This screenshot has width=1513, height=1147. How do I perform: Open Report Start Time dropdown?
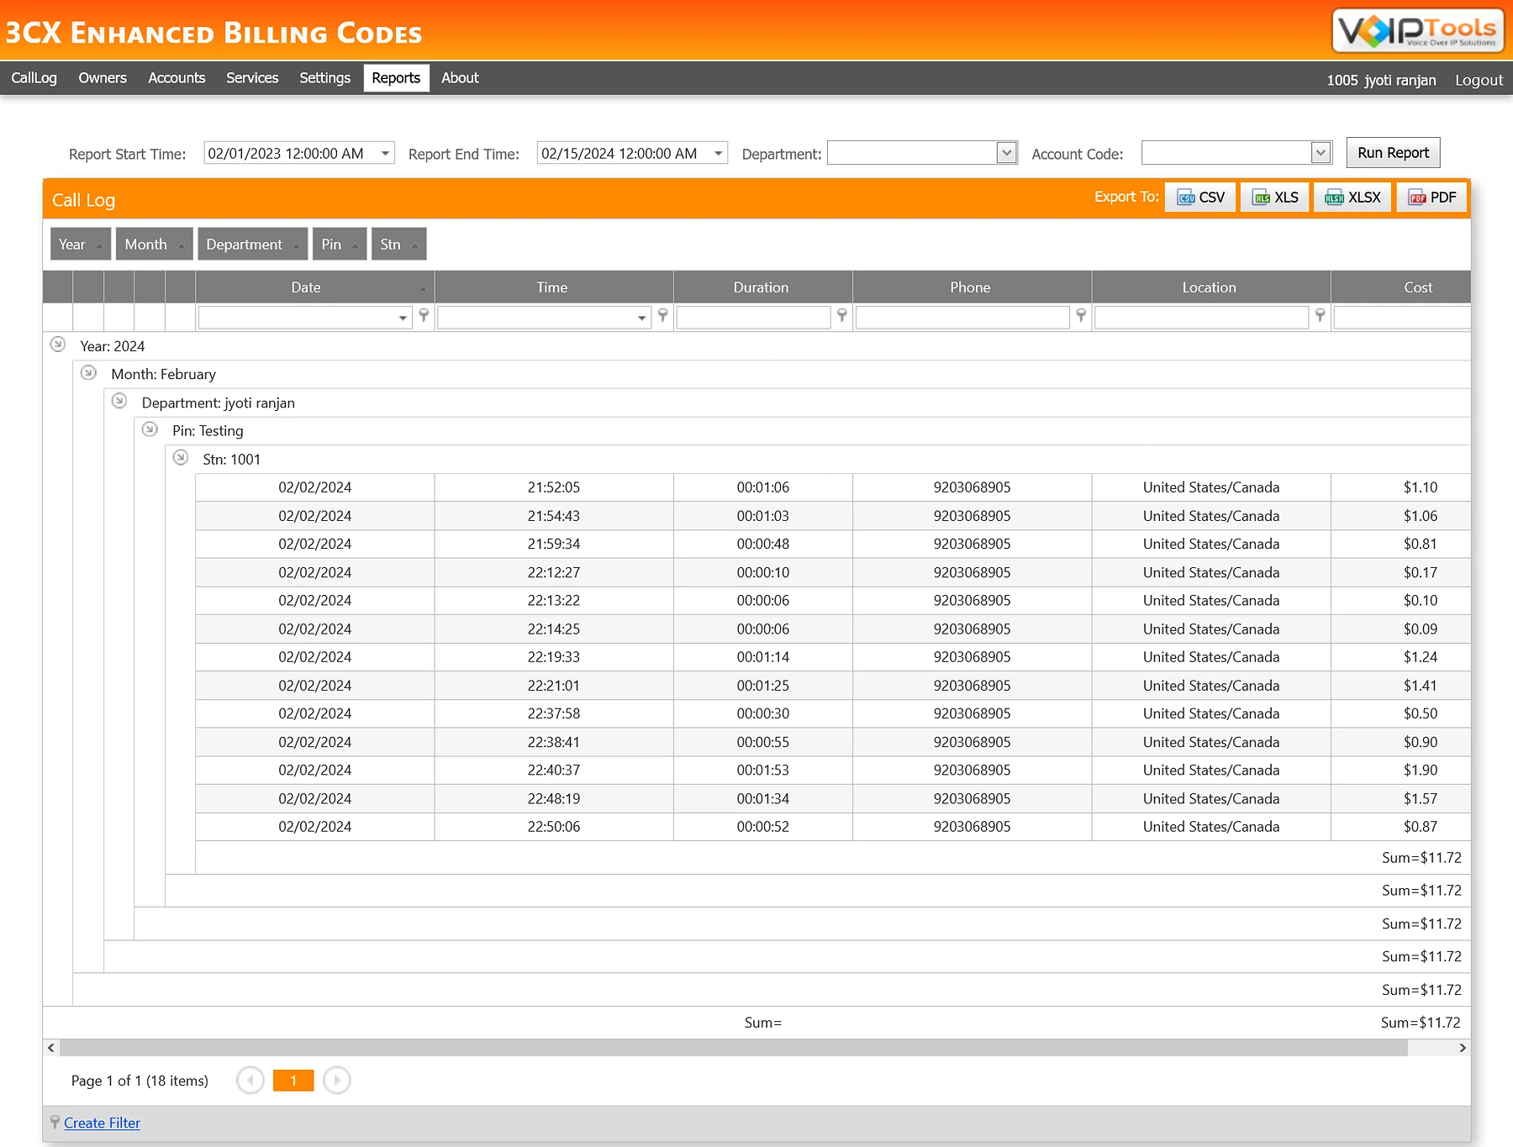click(x=385, y=154)
